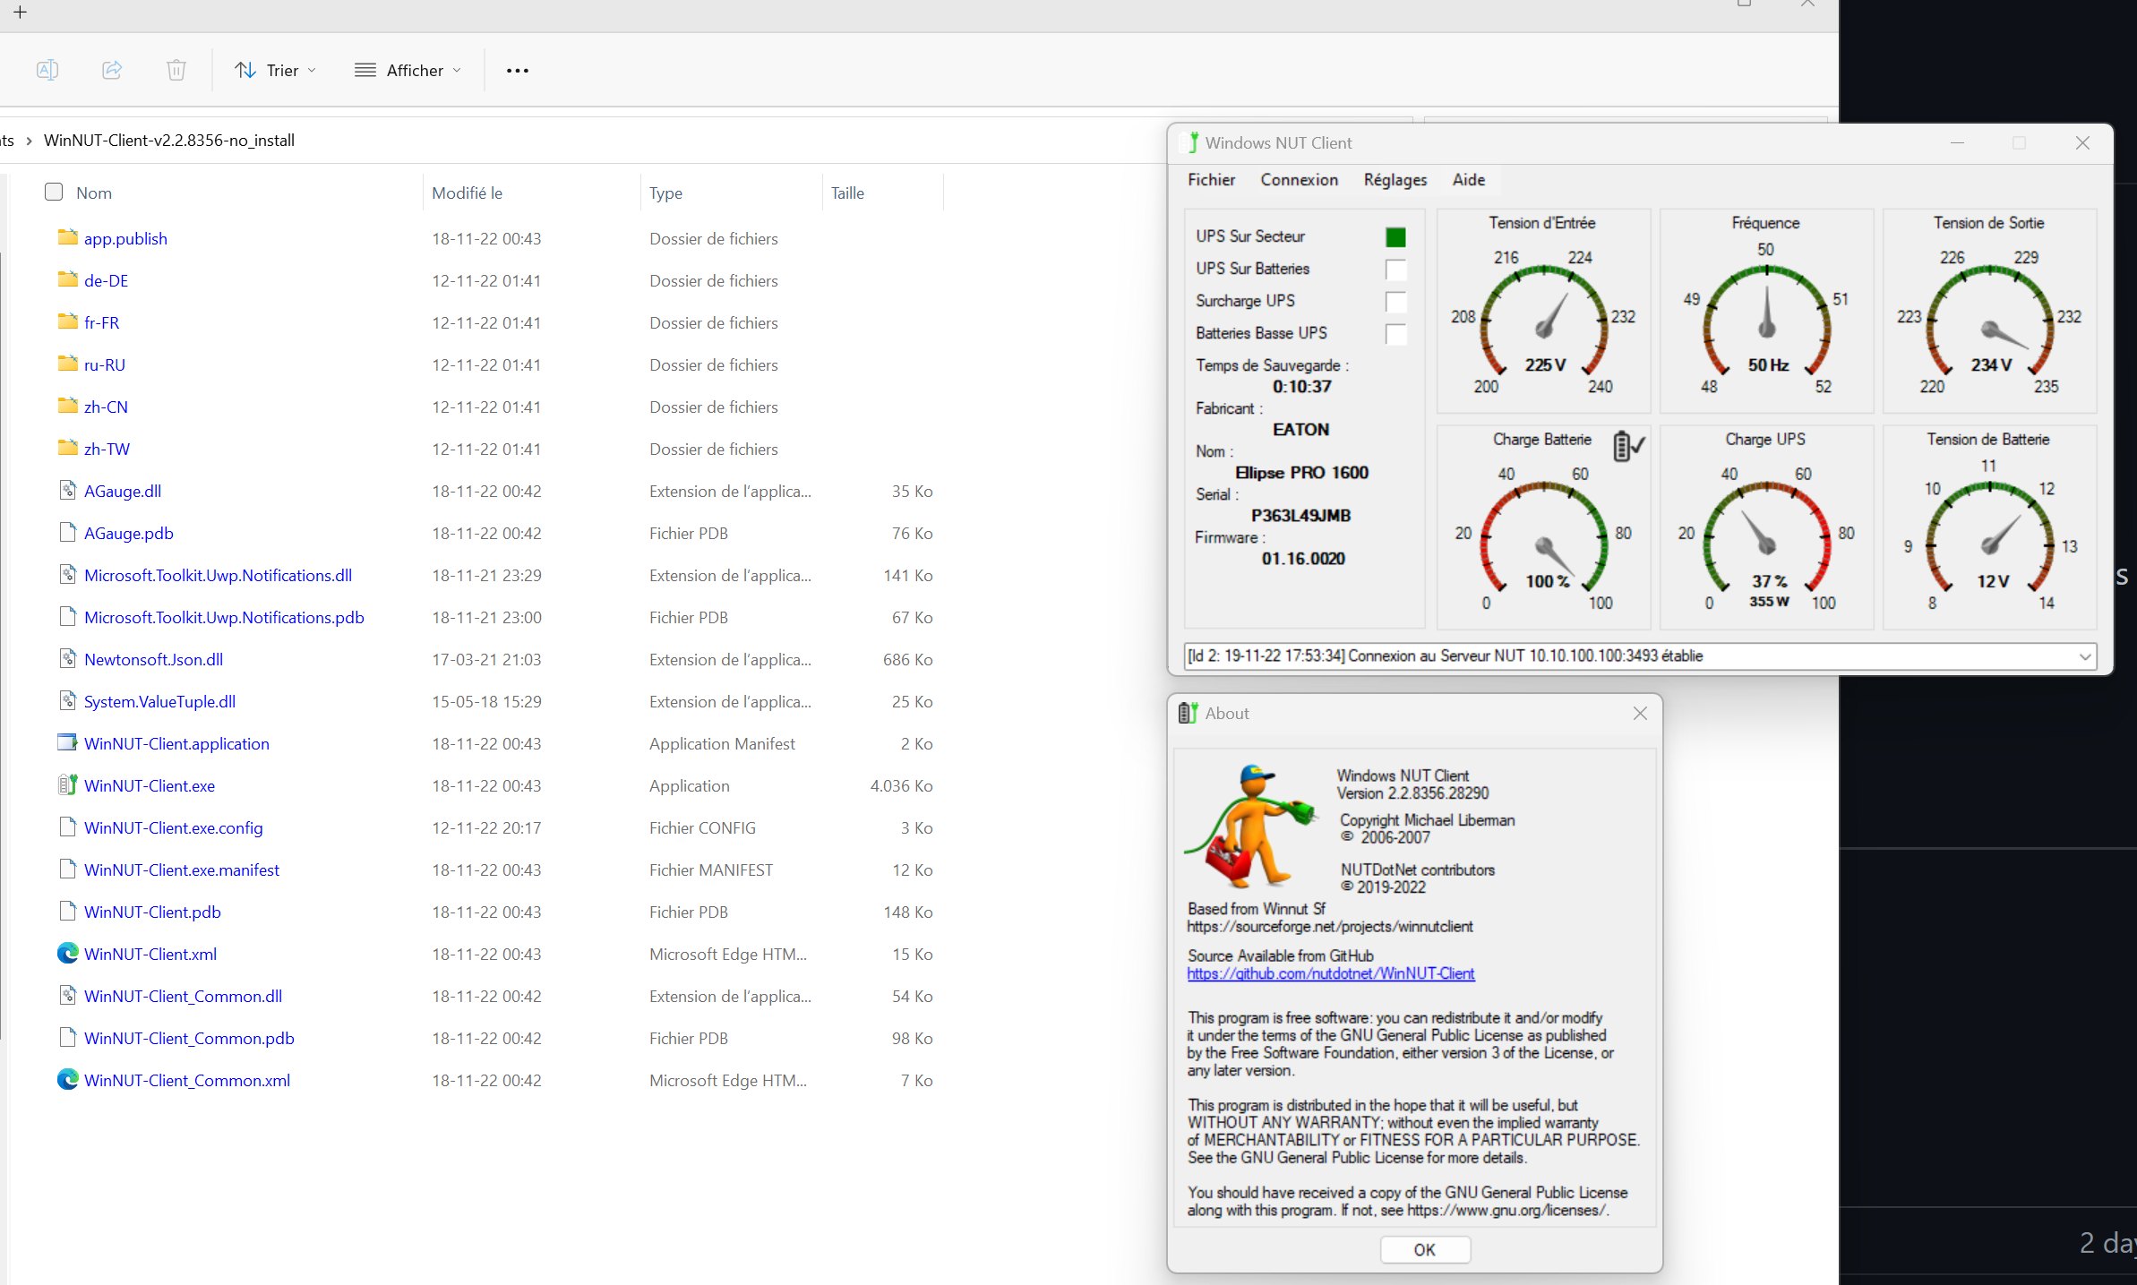Click the Edge icon beside WinNUT-Client.xml
Viewport: 2137px width, 1285px height.
67,953
